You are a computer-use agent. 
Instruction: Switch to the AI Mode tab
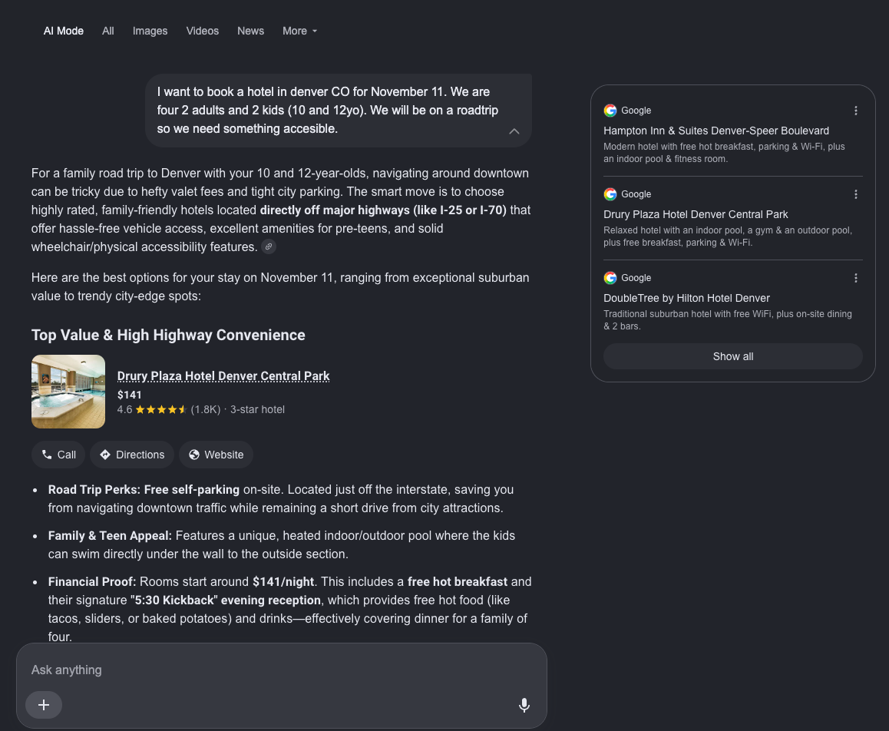pos(64,31)
